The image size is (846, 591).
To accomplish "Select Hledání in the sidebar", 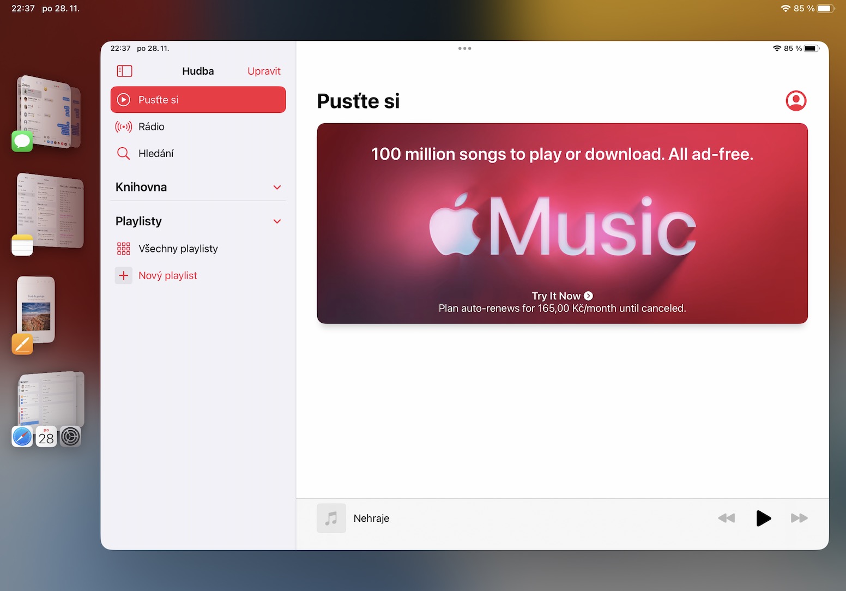I will [198, 154].
